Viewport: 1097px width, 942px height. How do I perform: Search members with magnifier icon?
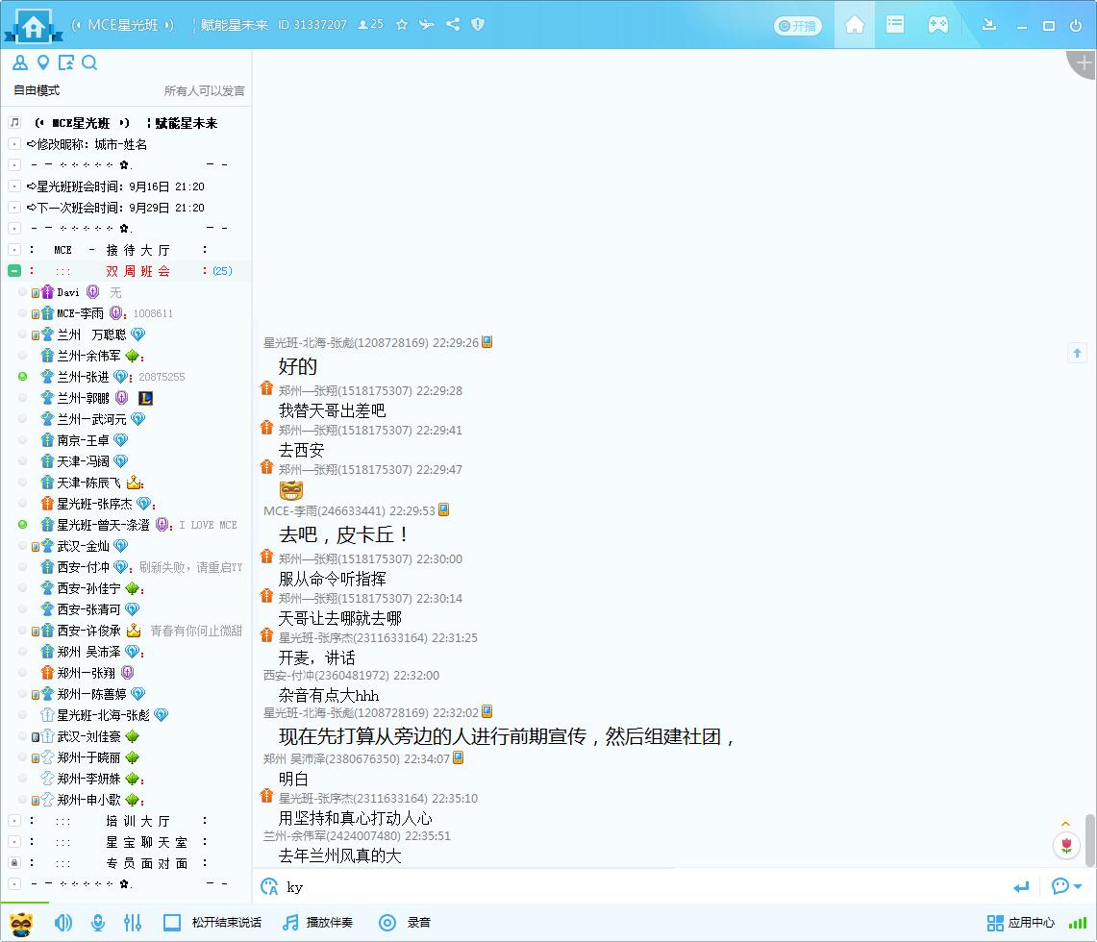pos(88,62)
